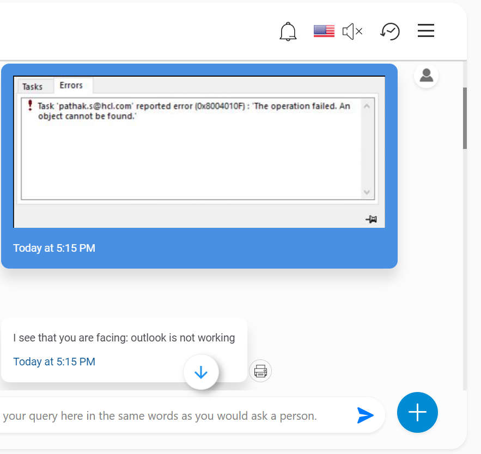481x454 pixels.
Task: Send the message with arrow icon
Action: coord(365,415)
